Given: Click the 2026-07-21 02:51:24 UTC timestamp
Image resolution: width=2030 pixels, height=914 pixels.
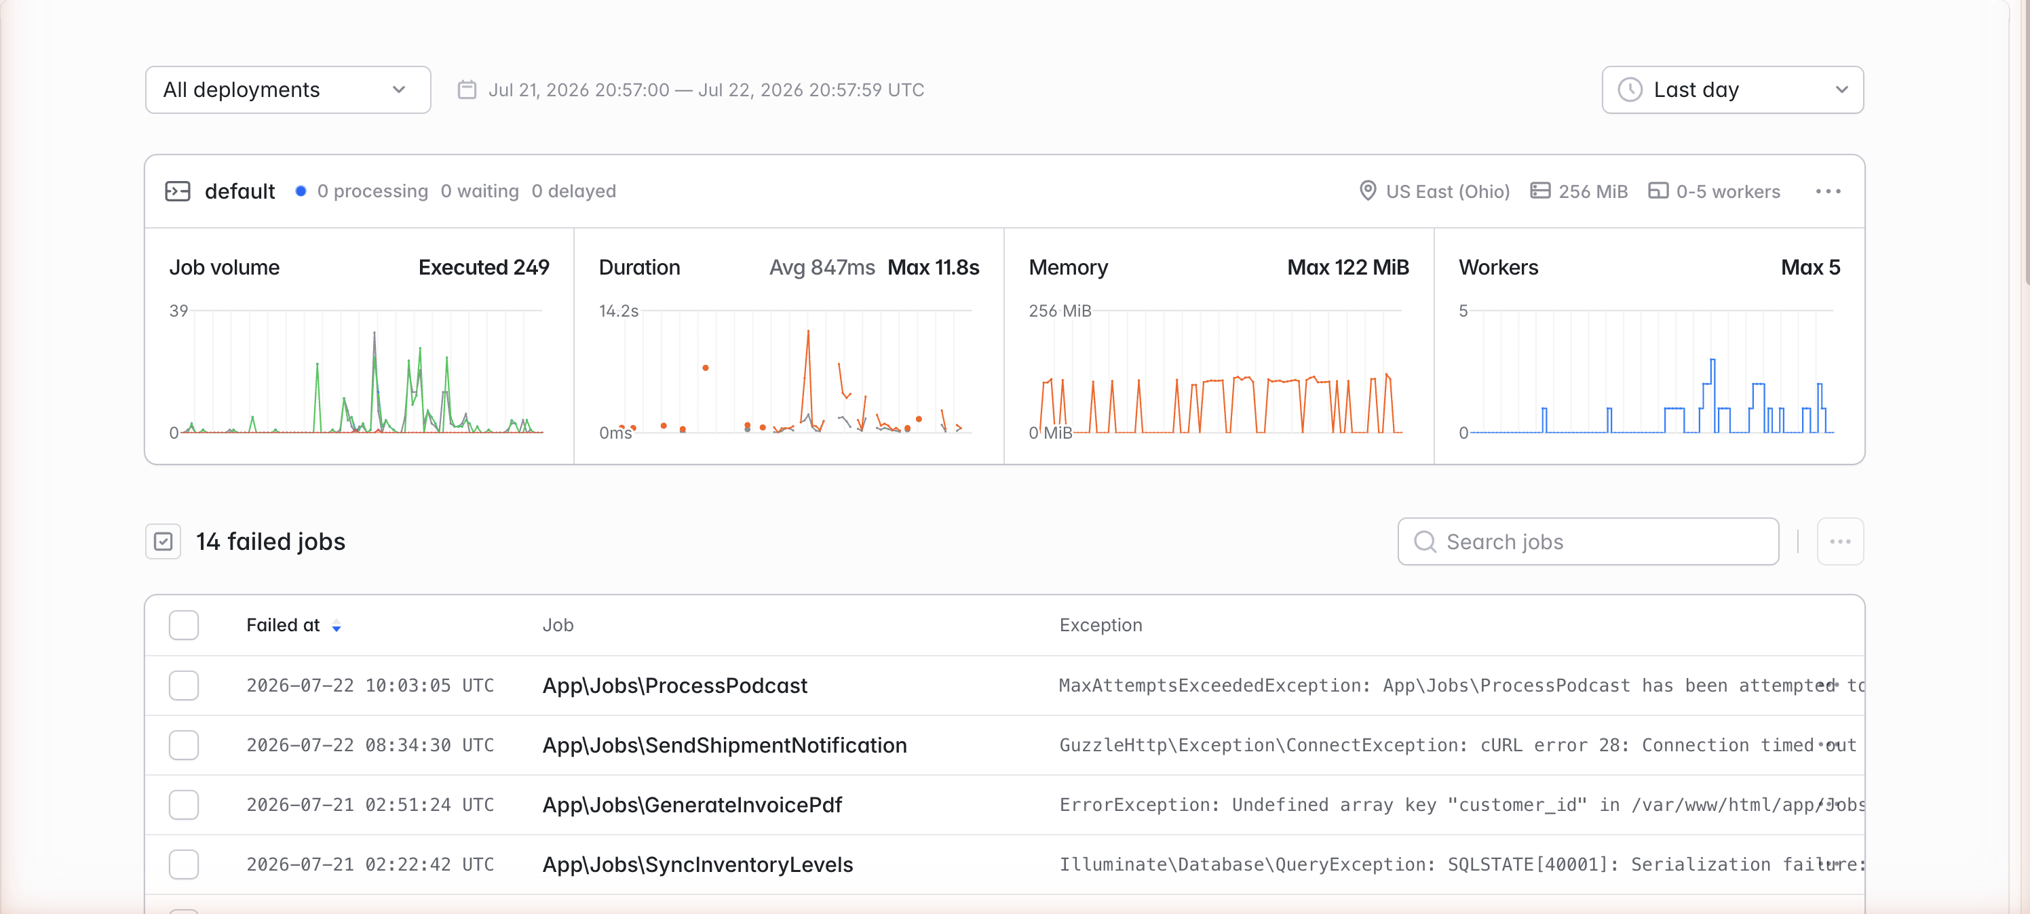Looking at the screenshot, I should click(x=370, y=805).
